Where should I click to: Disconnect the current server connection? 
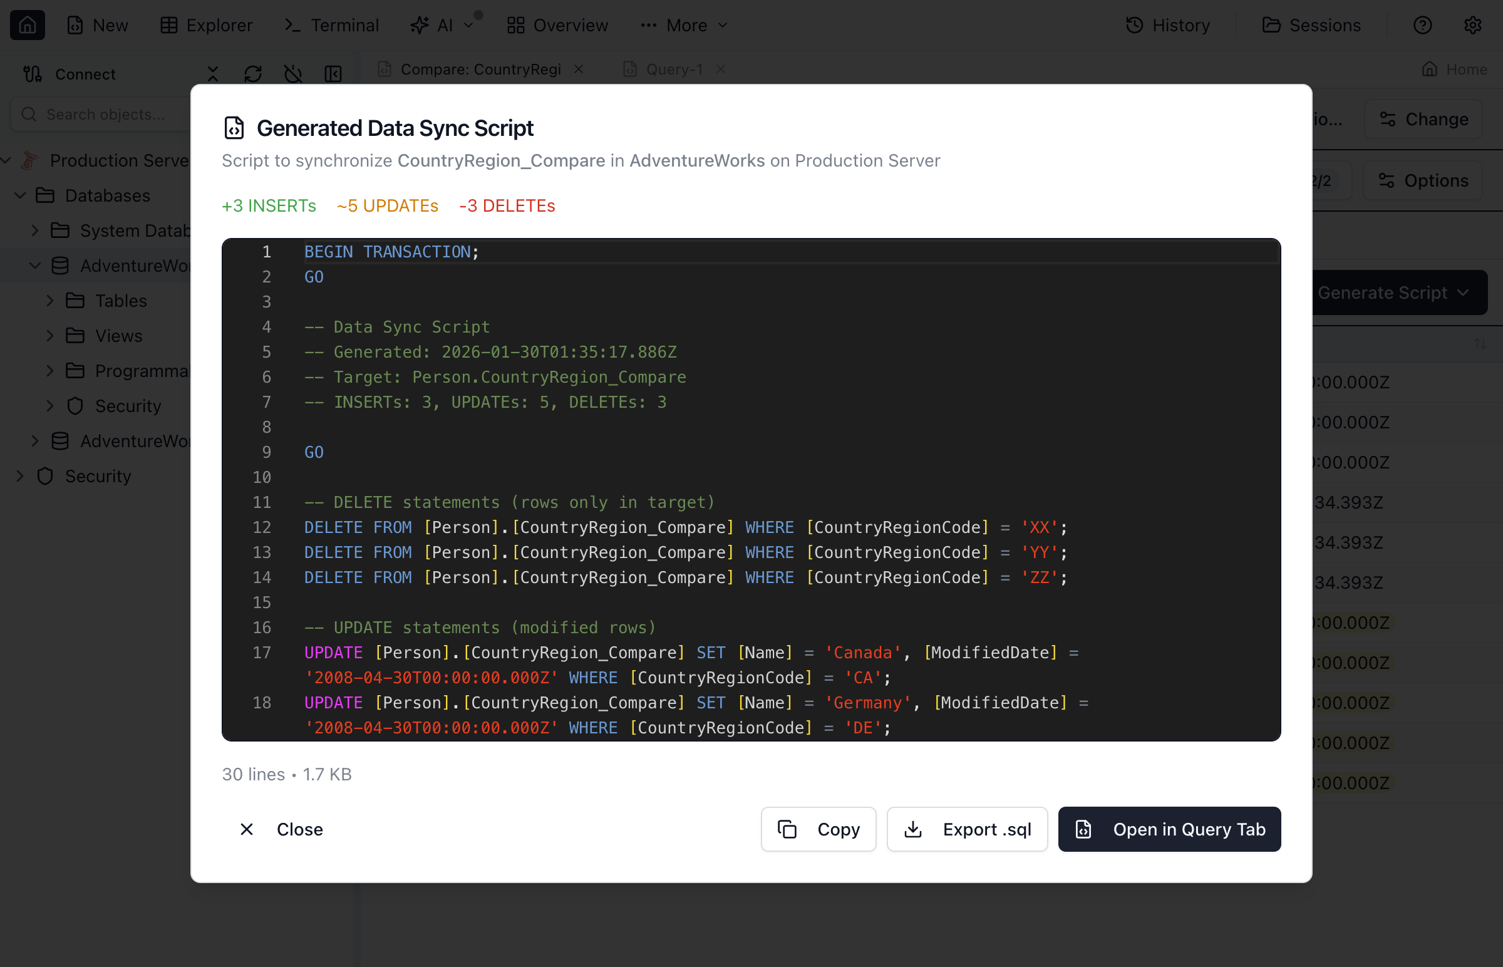[x=292, y=73]
